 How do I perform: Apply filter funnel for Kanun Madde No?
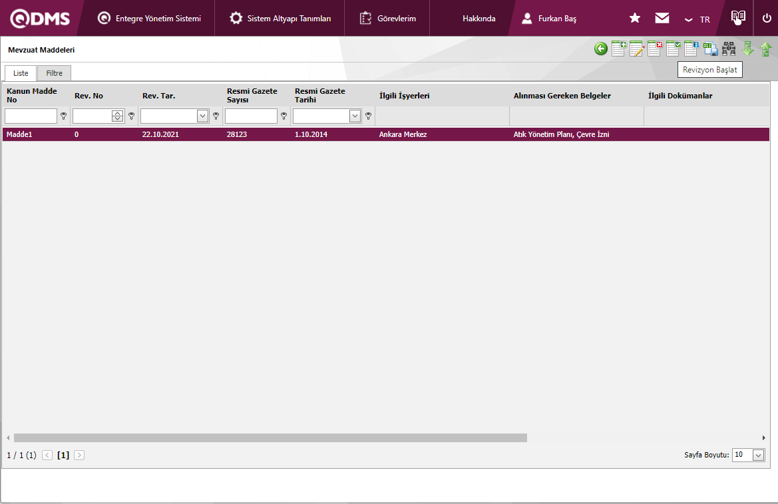click(63, 116)
